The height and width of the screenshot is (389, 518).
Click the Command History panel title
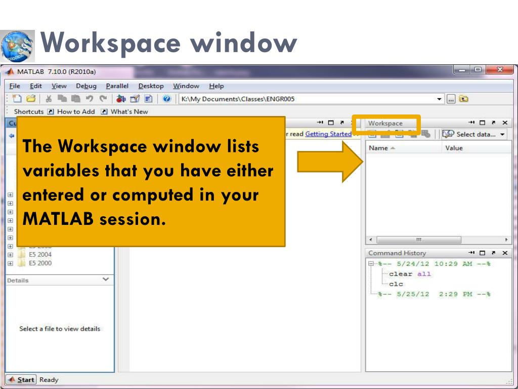(x=397, y=253)
